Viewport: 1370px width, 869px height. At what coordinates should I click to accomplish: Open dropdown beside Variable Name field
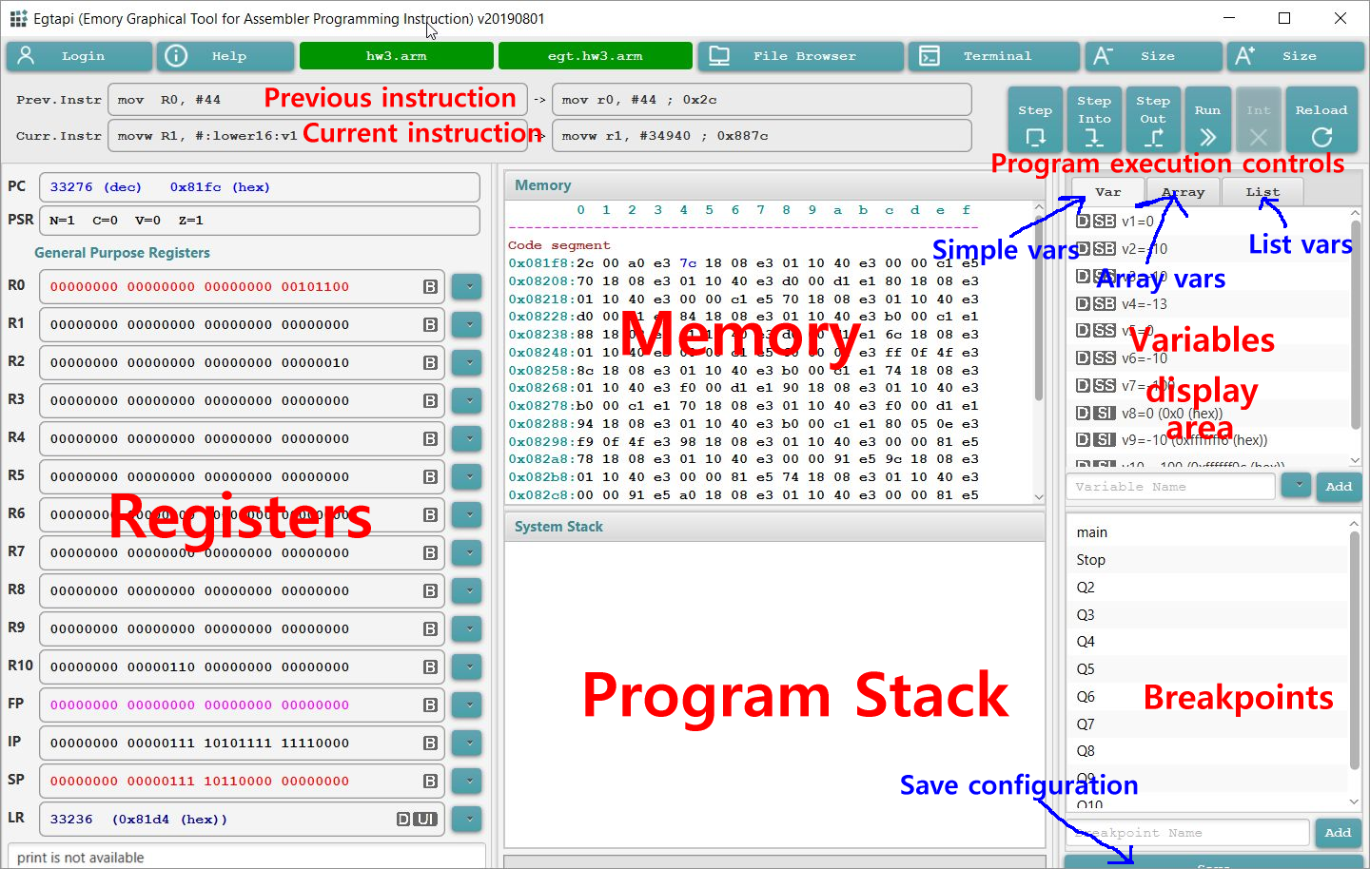pyautogui.click(x=1296, y=486)
